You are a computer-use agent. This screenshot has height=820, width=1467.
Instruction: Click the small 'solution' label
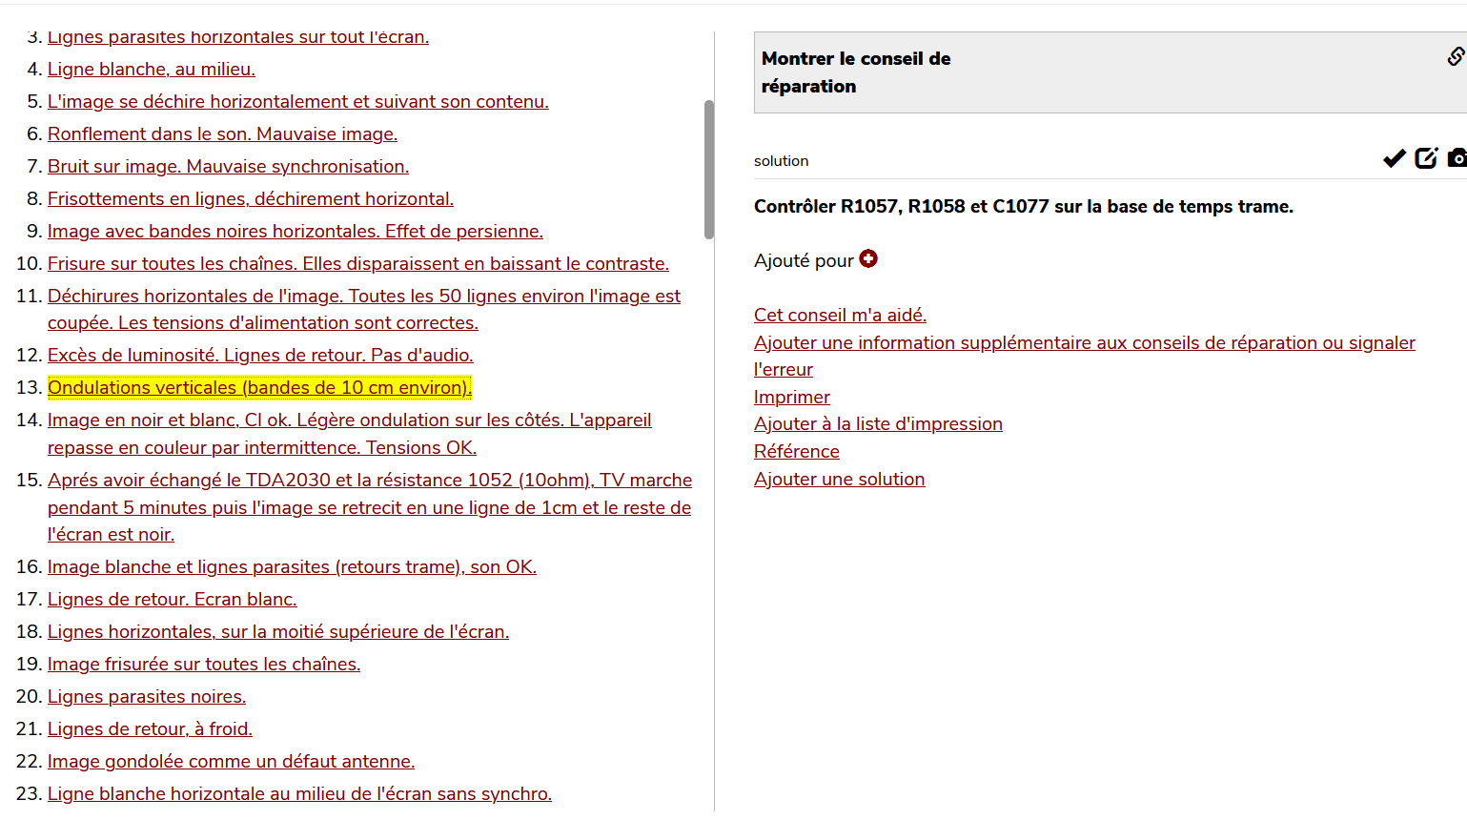[x=781, y=161]
